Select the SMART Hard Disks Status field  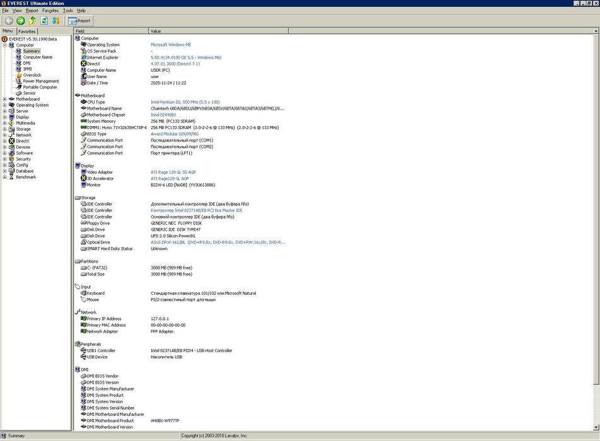tap(110, 249)
